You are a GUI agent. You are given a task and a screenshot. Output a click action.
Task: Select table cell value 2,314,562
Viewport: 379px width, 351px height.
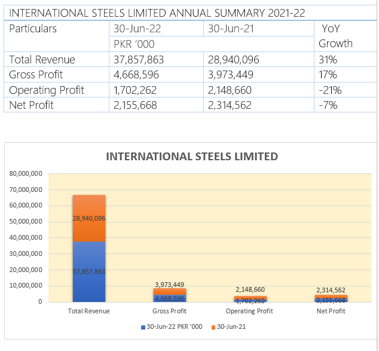(x=230, y=105)
